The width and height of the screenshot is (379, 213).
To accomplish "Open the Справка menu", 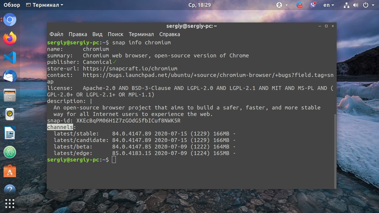I will tap(170, 34).
